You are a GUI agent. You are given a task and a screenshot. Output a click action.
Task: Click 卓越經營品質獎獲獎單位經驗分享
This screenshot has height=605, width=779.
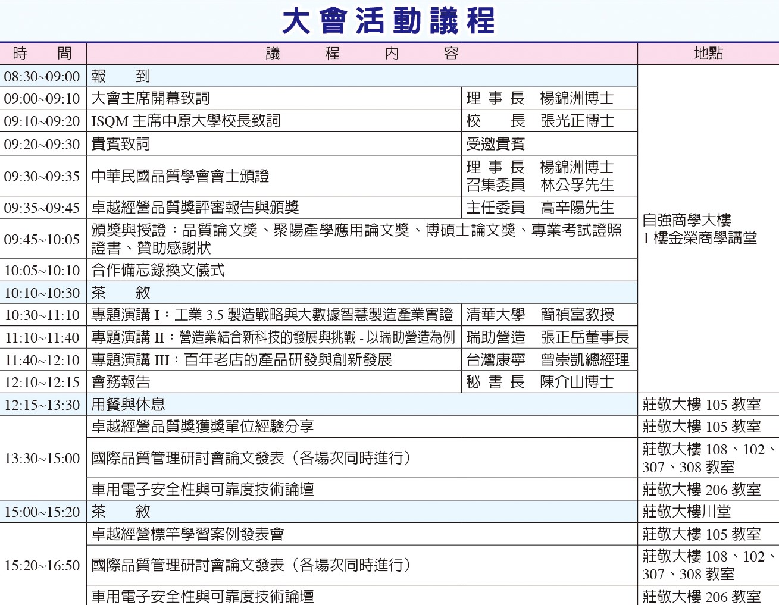point(202,427)
